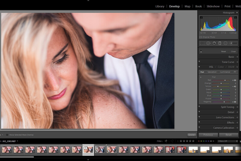Viewport: 241px width, 161px height.
Task: Select the Crop Overlay tool icon
Action: click(202, 43)
